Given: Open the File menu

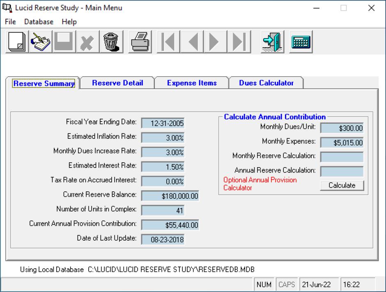Looking at the screenshot, I should (x=10, y=22).
